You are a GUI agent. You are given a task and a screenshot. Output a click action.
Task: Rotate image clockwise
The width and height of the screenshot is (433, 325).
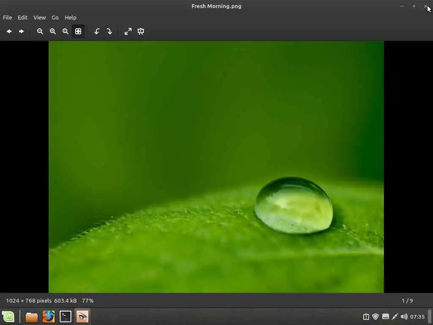[x=110, y=31]
